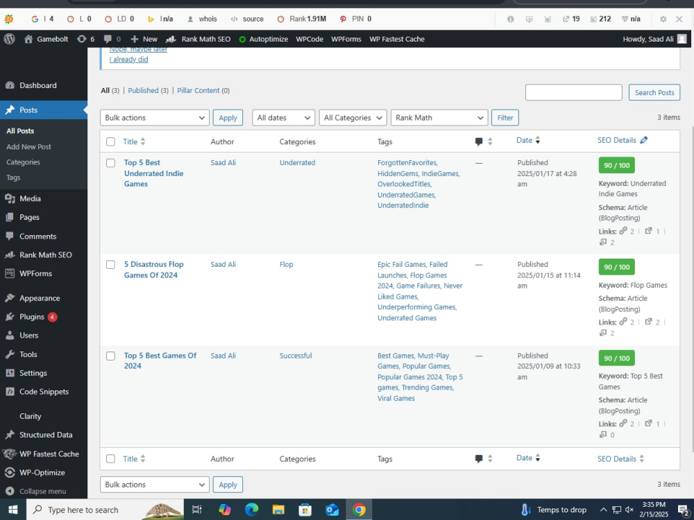Open WP-Optimize in the sidebar

pos(43,472)
